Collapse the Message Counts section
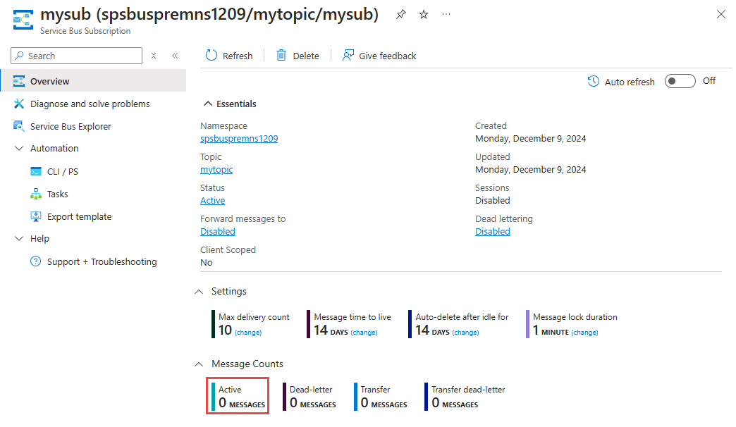This screenshot has height=427, width=736. [x=199, y=364]
